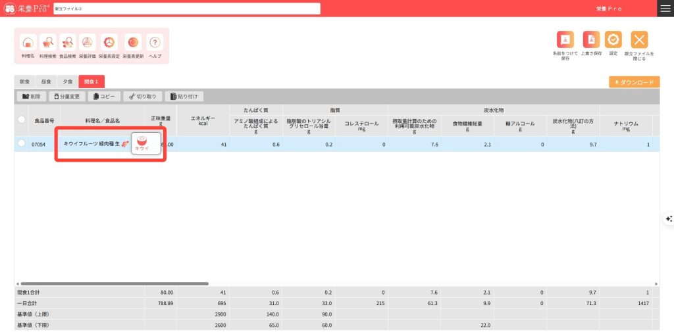This screenshot has height=334, width=674.
Task: Click daily total sodium value 1417
Action: click(x=642, y=304)
